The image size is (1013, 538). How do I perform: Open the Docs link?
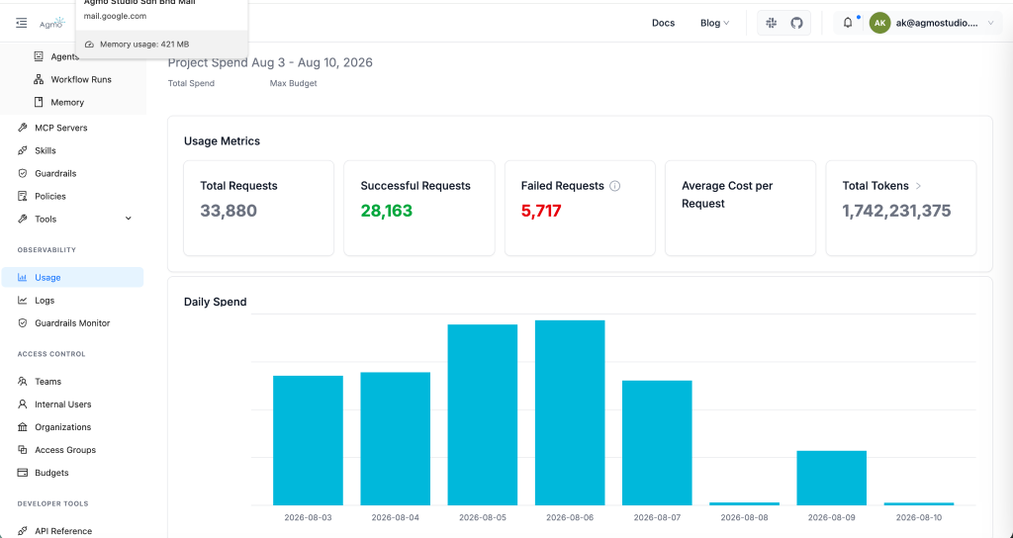(663, 23)
